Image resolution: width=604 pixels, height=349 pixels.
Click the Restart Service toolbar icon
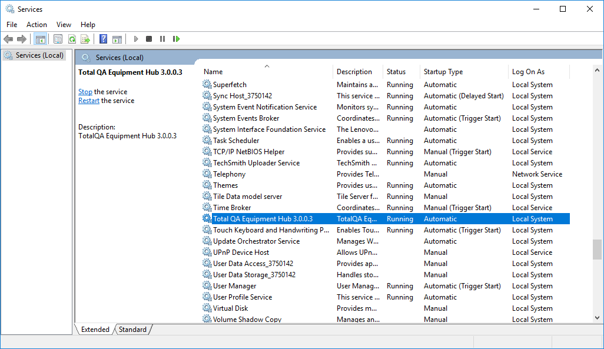(176, 39)
